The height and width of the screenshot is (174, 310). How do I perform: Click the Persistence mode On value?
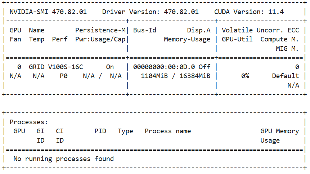pos(110,67)
